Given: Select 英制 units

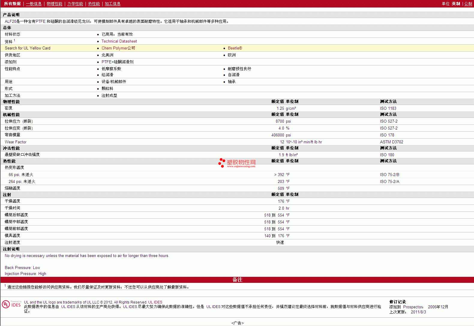Looking at the screenshot, I should (456, 4).
